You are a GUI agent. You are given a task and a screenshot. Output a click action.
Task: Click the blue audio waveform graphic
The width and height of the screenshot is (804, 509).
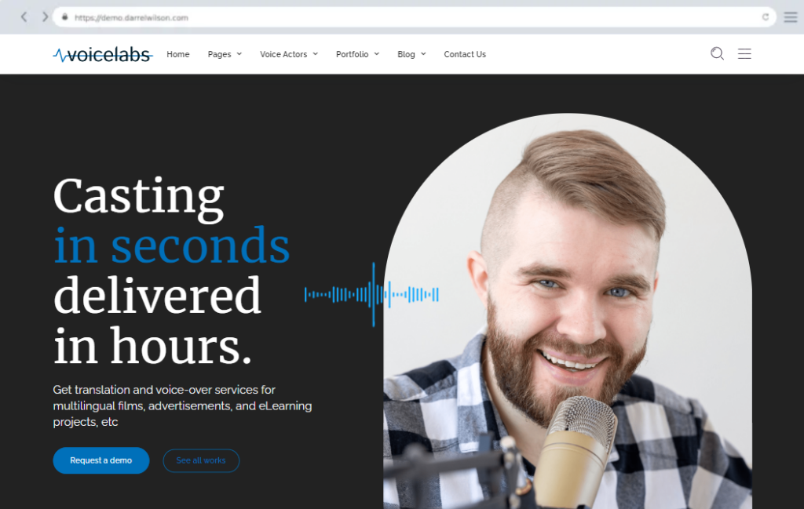371,294
